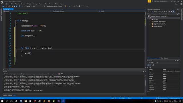Image resolution: width=183 pixels, height=103 pixels.
Task: Close the Source.cpp tab
Action: point(13,9)
